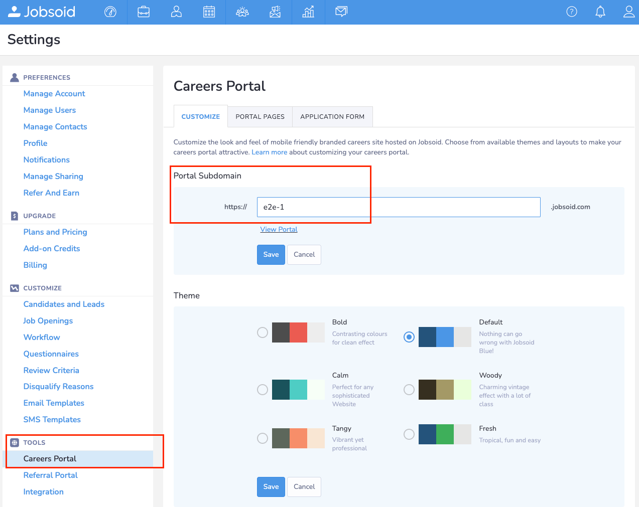Open Workflow settings
The width and height of the screenshot is (639, 507).
coord(42,337)
